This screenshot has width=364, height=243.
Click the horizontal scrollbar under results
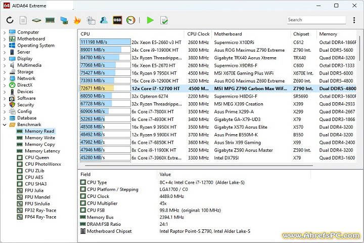pos(199,166)
